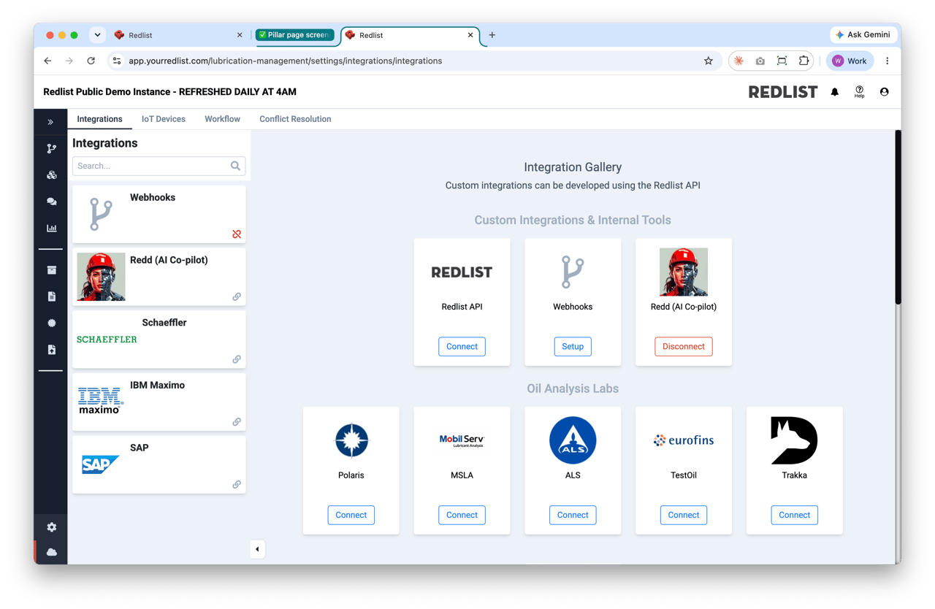Click the Integration Gallery vertical scrollbar
Viewport: 935px width, 609px height.
point(898,217)
